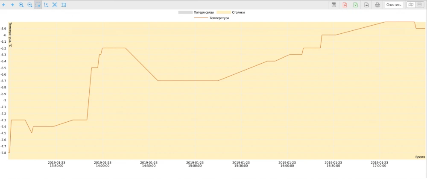Switch to the split panel view toggle
This screenshot has width=427, height=179.
click(x=419, y=5)
